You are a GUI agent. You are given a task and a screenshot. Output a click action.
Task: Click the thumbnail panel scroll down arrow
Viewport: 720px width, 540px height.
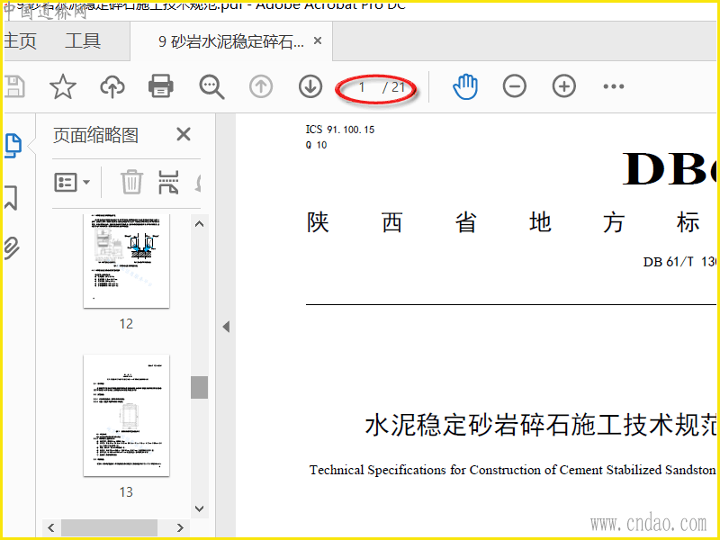point(199,508)
